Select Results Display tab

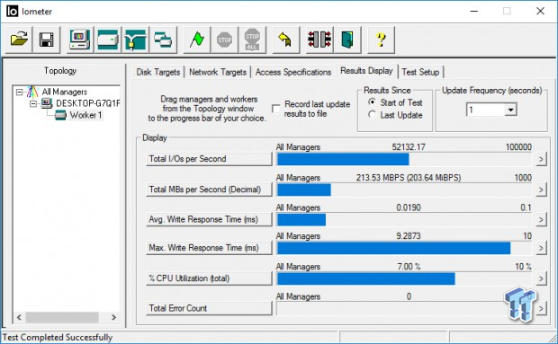pyautogui.click(x=366, y=71)
